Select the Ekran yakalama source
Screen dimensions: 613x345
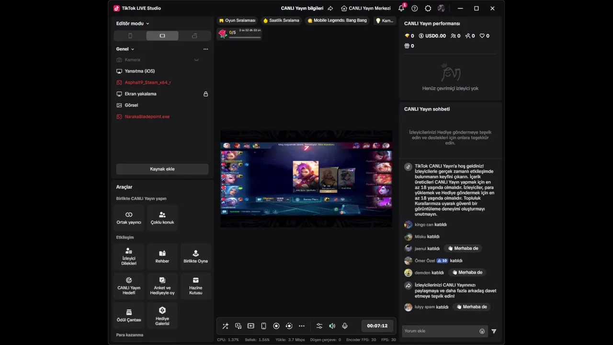pos(162,94)
